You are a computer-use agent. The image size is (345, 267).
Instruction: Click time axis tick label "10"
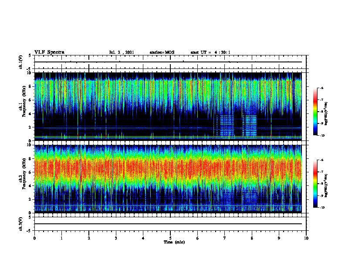coord(306,238)
